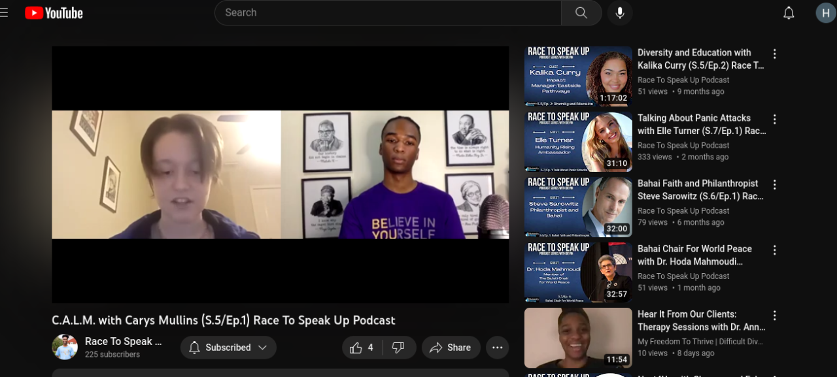Focus the Search input field
The image size is (837, 377).
[x=388, y=12]
